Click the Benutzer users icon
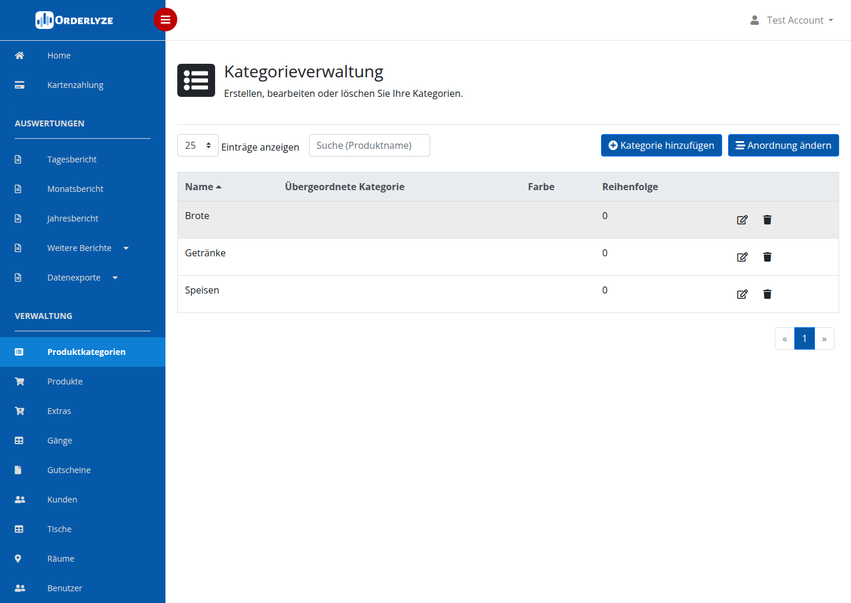 coord(20,588)
